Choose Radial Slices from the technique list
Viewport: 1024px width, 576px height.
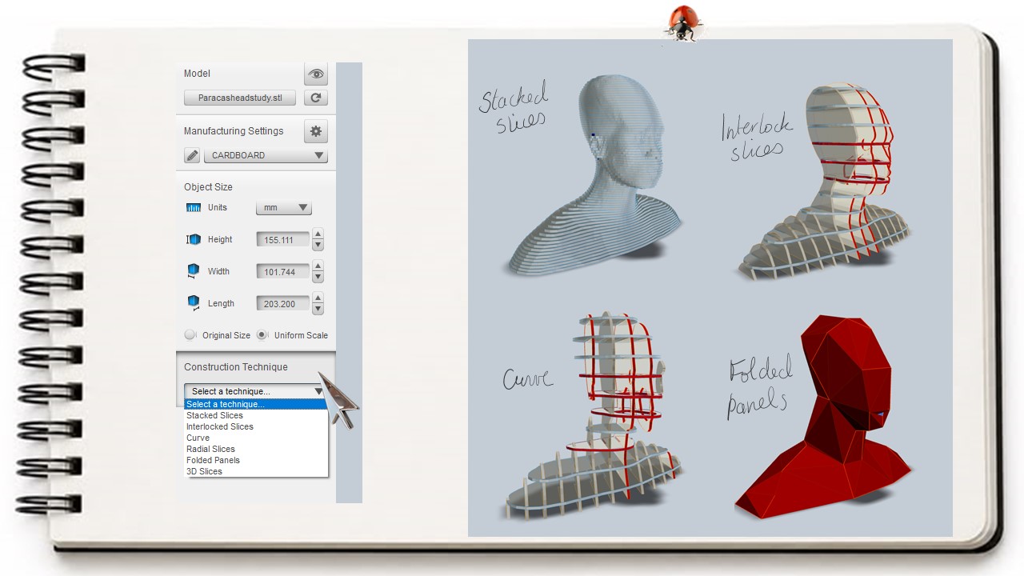(256, 449)
